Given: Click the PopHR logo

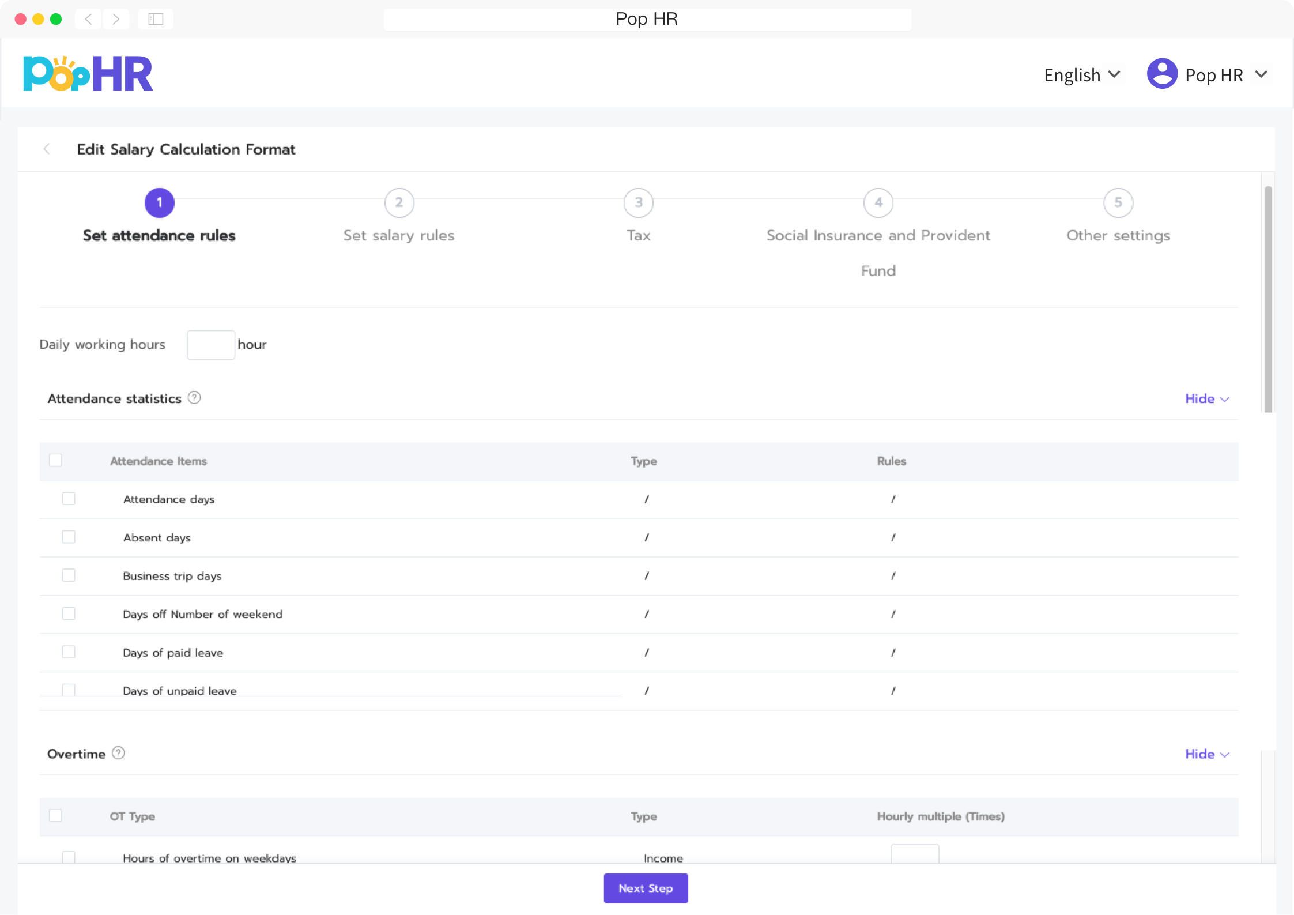Looking at the screenshot, I should [88, 74].
